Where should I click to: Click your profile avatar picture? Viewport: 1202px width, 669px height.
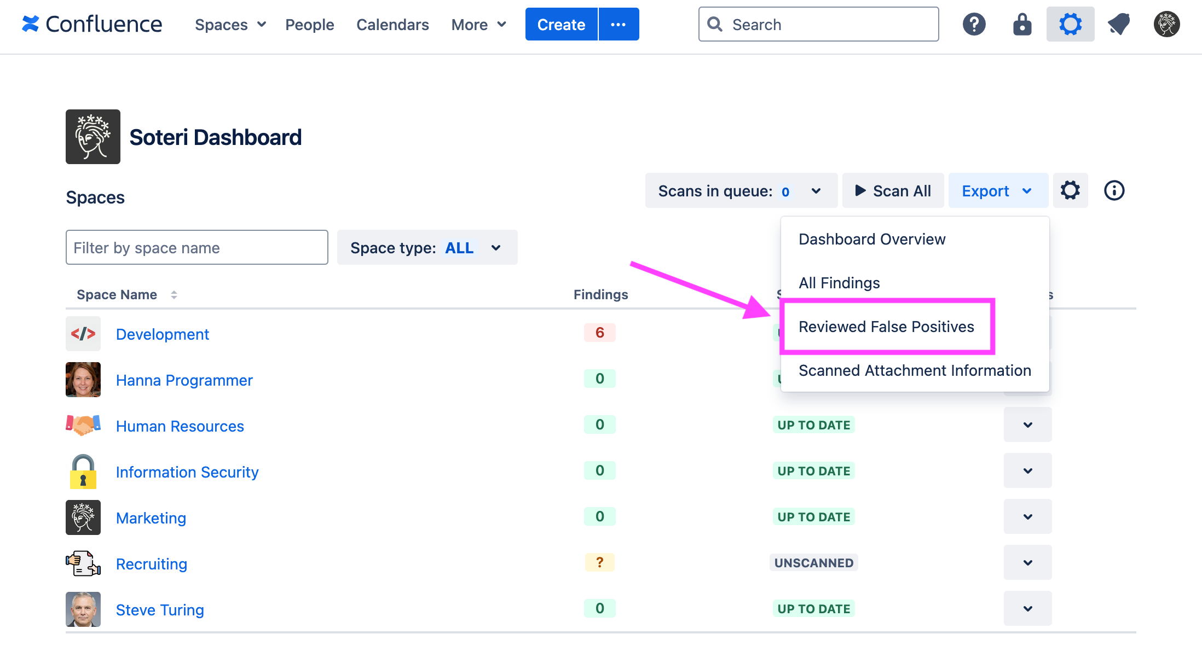coord(1166,24)
